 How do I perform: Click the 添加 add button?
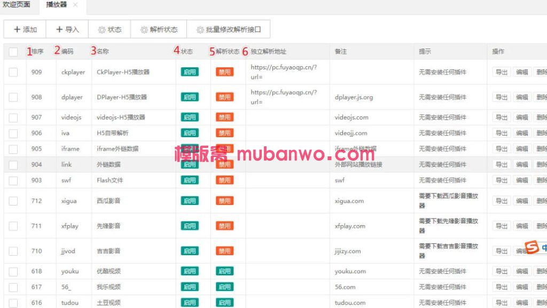click(x=25, y=29)
